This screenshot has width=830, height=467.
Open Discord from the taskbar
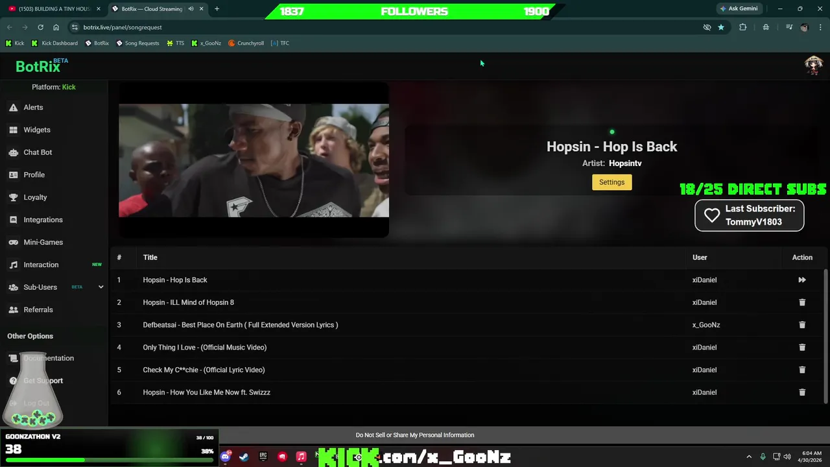[x=225, y=457]
